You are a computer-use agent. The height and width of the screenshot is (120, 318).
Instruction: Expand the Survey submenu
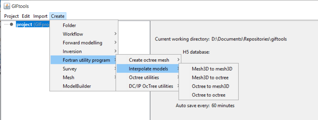83,69
